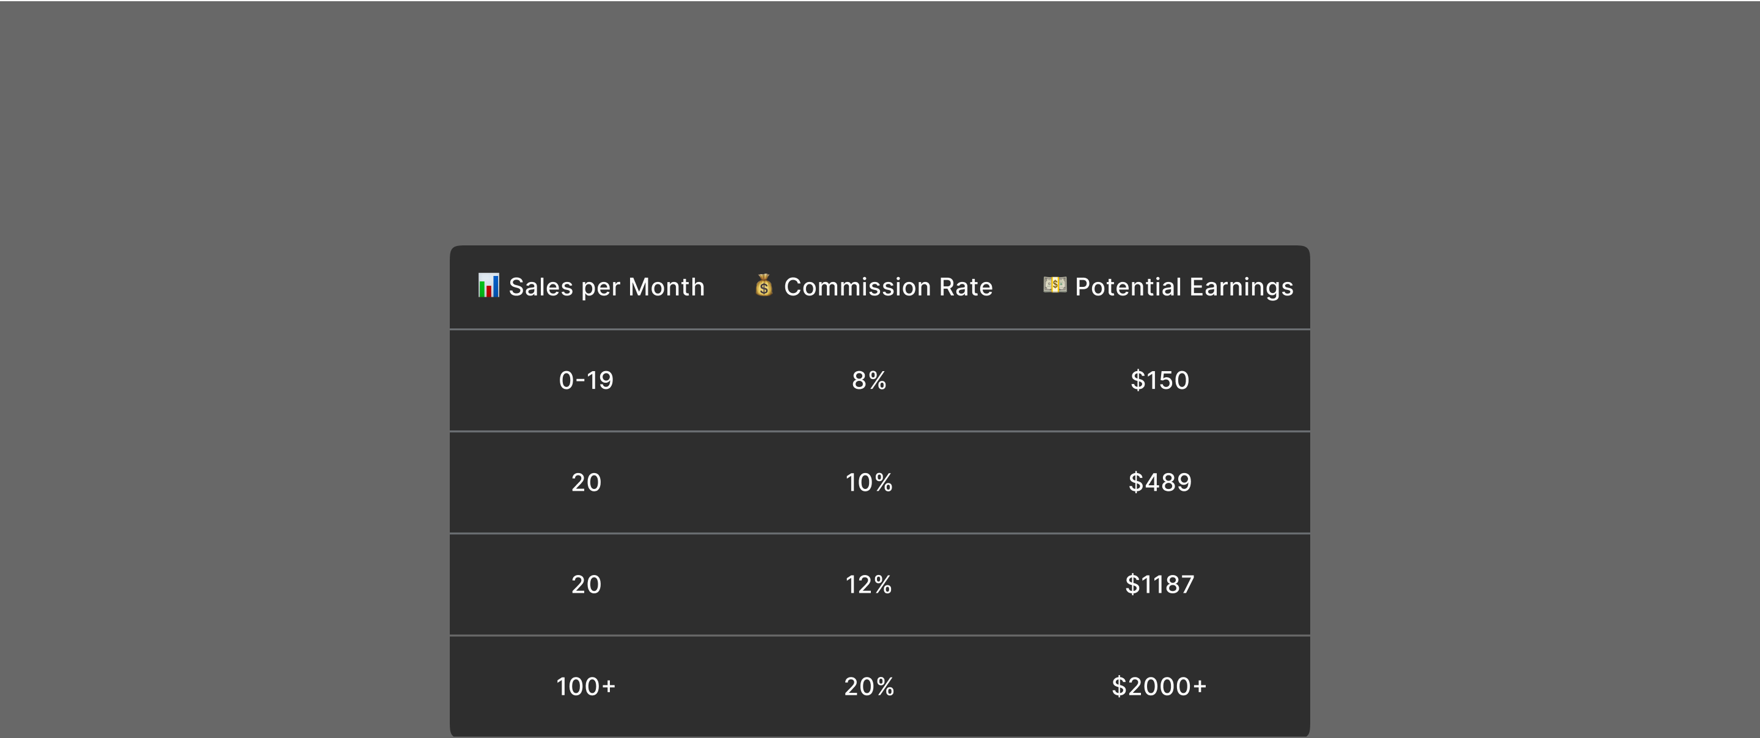1760x738 pixels.
Task: Select the 10% commission rate cell
Action: 869,483
